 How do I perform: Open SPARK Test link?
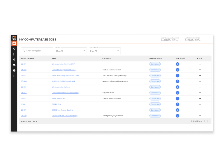click(x=56, y=104)
